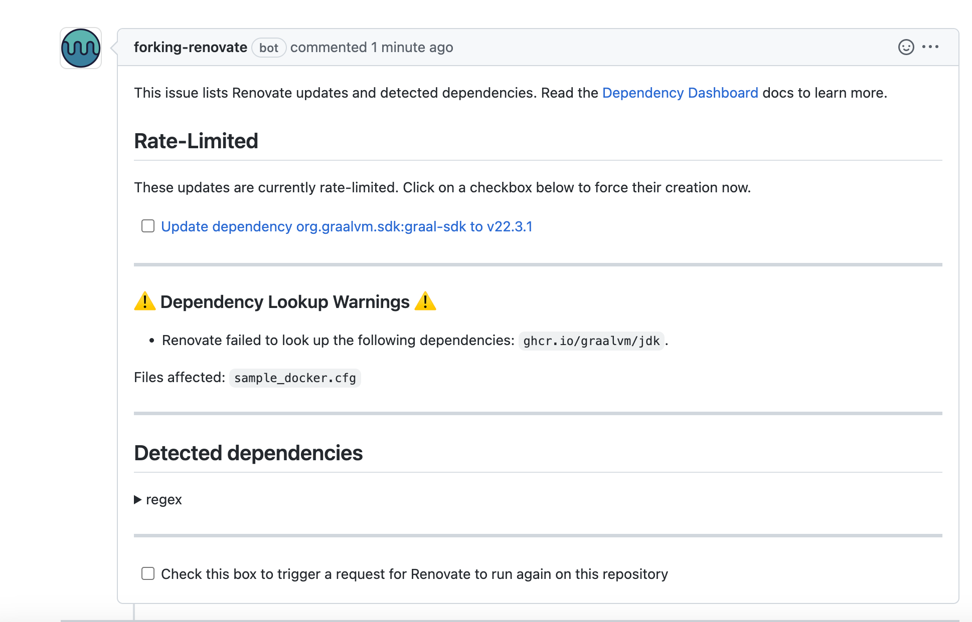Open the graal-sdk update pull request link
972x622 pixels.
tap(346, 226)
